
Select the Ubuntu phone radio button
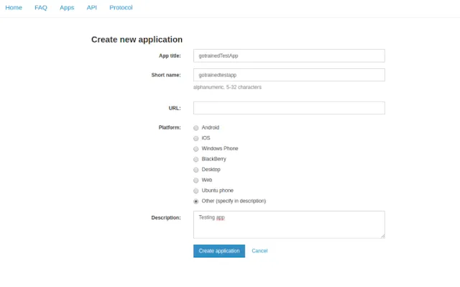click(196, 191)
